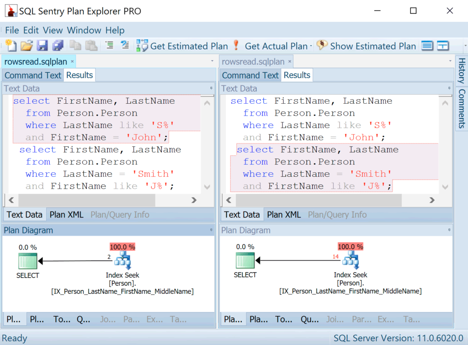
Task: Select the horizontal layout icon on the toolbar
Action: pyautogui.click(x=428, y=46)
